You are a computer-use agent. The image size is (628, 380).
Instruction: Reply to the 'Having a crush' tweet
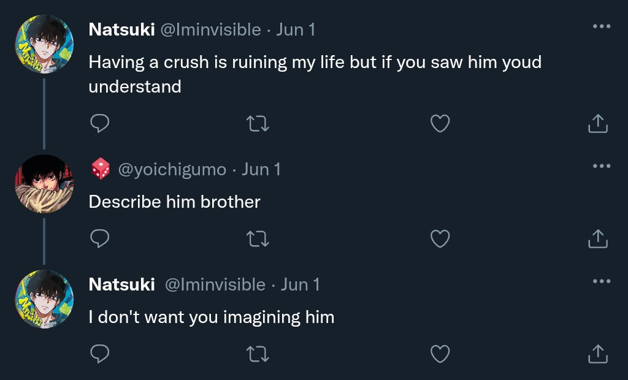pos(99,124)
